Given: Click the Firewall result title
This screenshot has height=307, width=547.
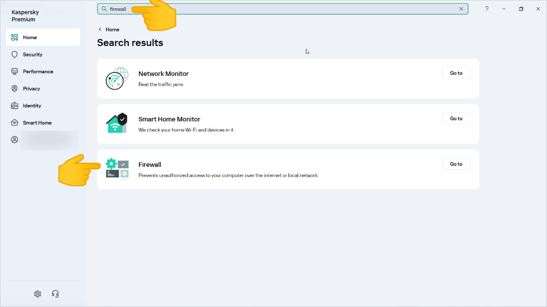Looking at the screenshot, I should click(x=150, y=165).
